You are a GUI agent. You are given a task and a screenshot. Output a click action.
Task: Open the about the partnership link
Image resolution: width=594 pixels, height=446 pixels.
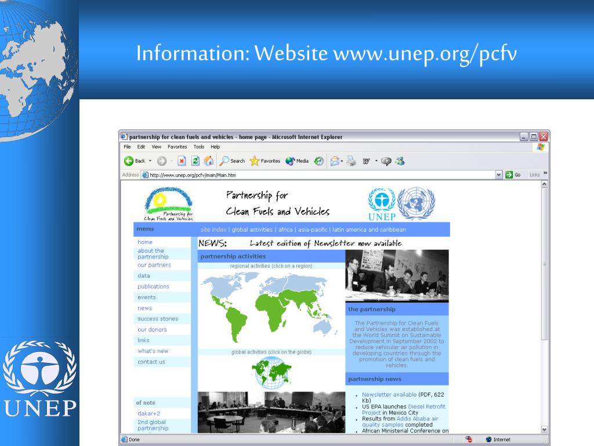tap(153, 254)
